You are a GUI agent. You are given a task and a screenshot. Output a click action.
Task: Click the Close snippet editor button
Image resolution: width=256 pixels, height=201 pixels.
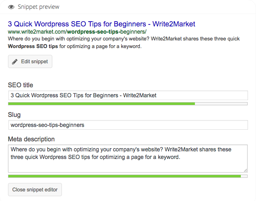click(x=35, y=189)
